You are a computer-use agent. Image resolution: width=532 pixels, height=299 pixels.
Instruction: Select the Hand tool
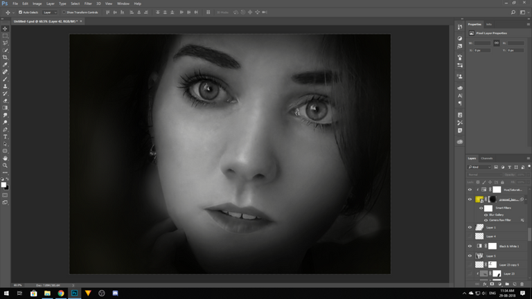tap(5, 158)
